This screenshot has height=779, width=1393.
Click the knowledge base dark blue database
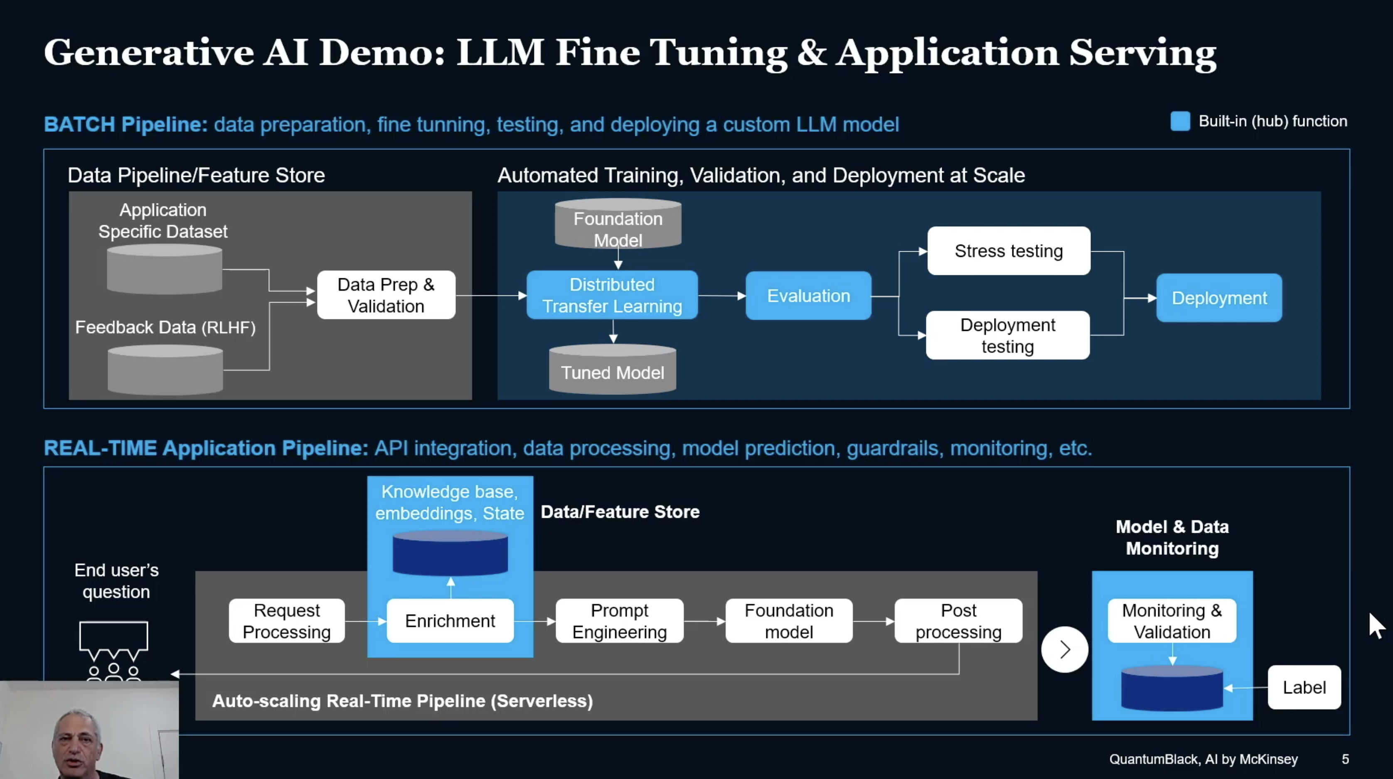(x=450, y=552)
